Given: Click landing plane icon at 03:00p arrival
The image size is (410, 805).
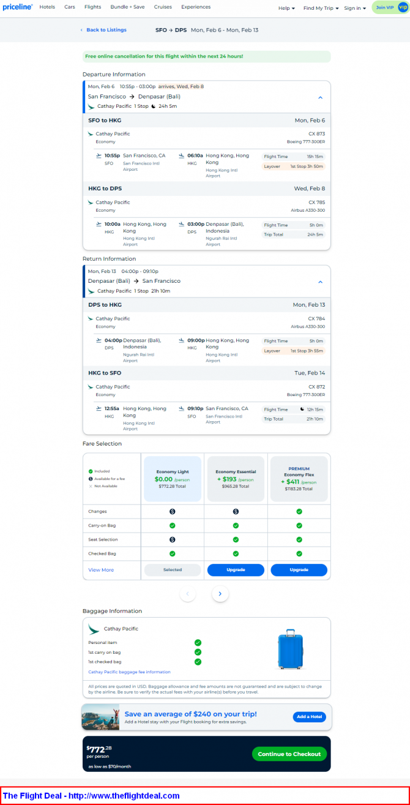Looking at the screenshot, I should pyautogui.click(x=182, y=224).
